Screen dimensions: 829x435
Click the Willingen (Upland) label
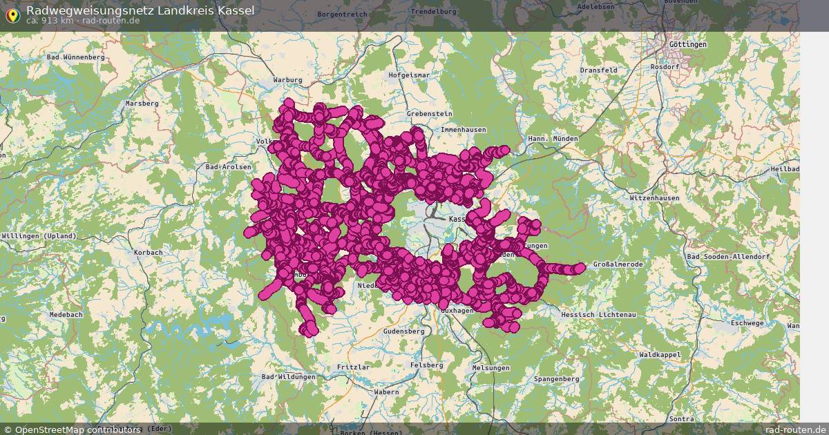[39, 235]
